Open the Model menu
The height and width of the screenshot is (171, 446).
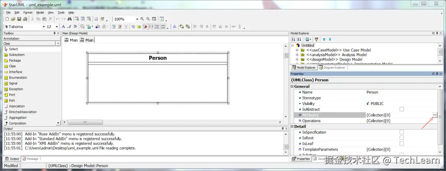40,13
